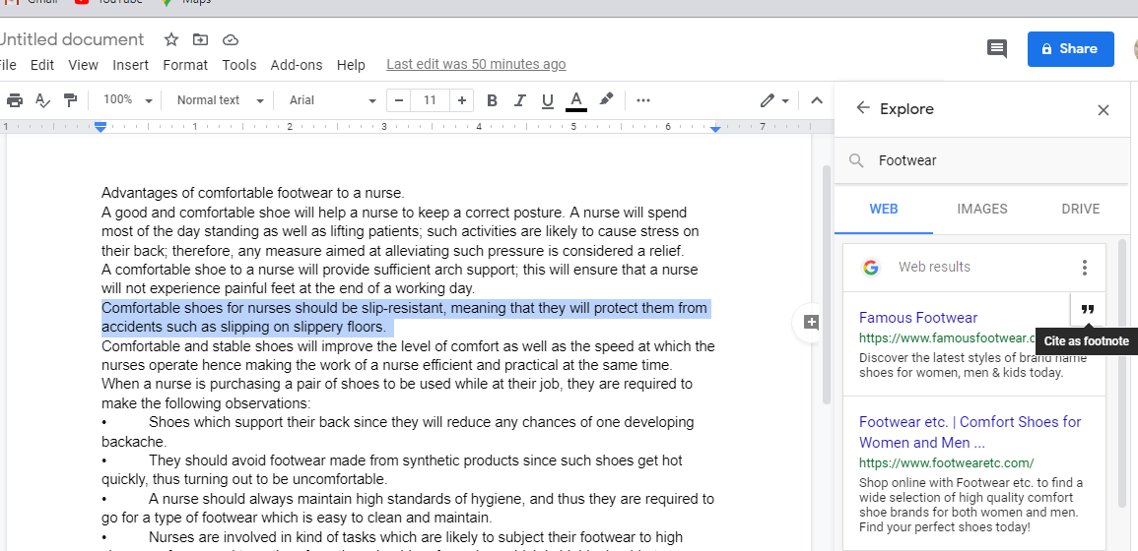
Task: Close the Explore panel
Action: coord(1104,110)
